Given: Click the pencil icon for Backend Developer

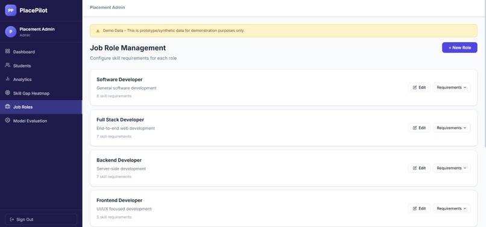Looking at the screenshot, I should pyautogui.click(x=415, y=168).
